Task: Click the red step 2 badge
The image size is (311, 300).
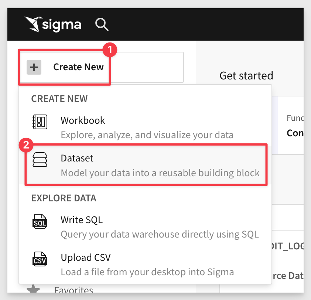Action: pos(26,145)
